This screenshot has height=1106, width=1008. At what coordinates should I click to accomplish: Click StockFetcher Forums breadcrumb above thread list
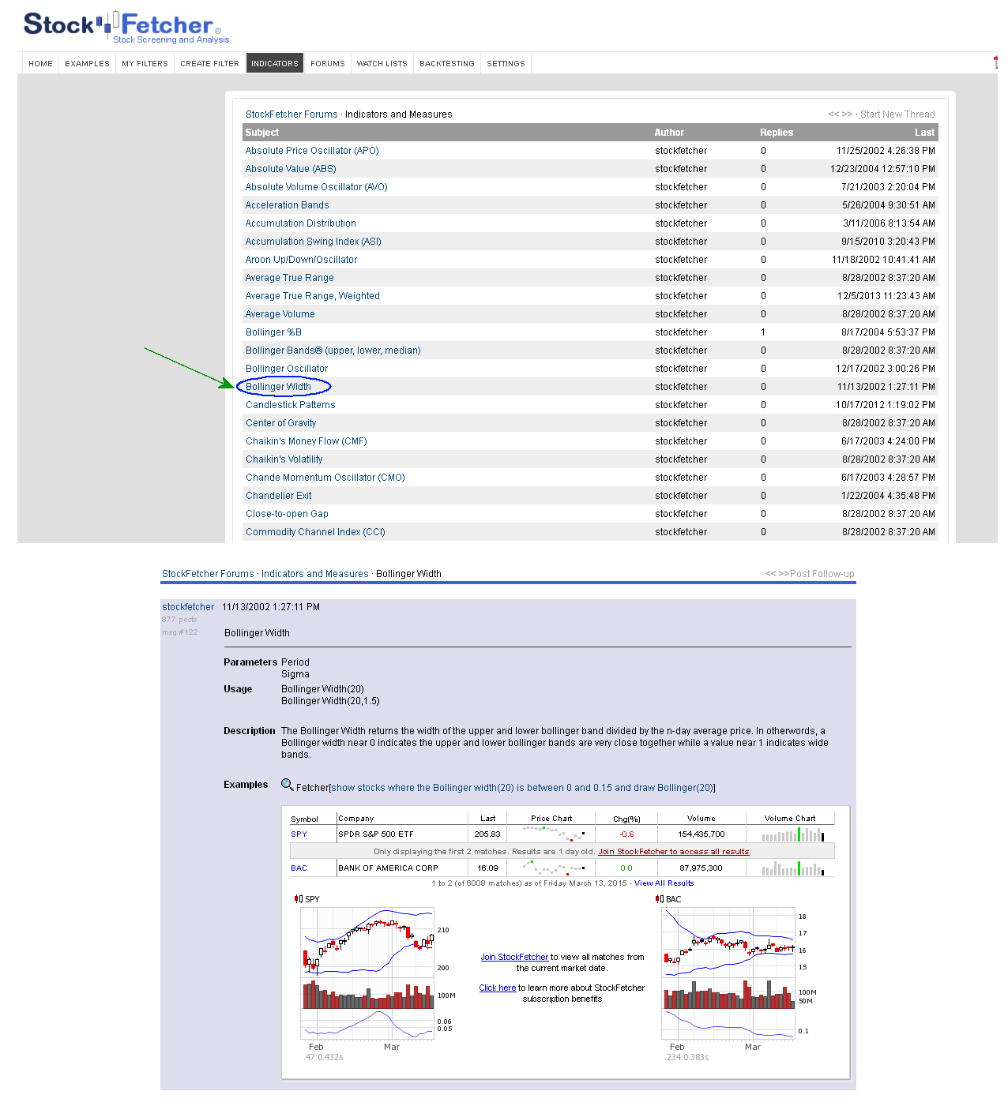pos(291,114)
